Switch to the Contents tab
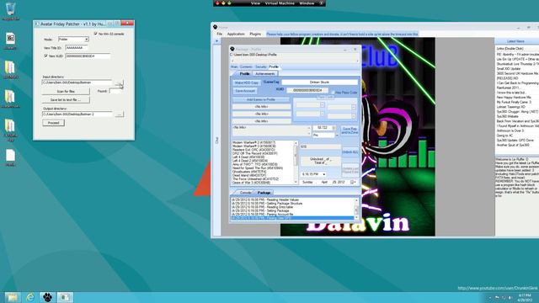 (246, 66)
